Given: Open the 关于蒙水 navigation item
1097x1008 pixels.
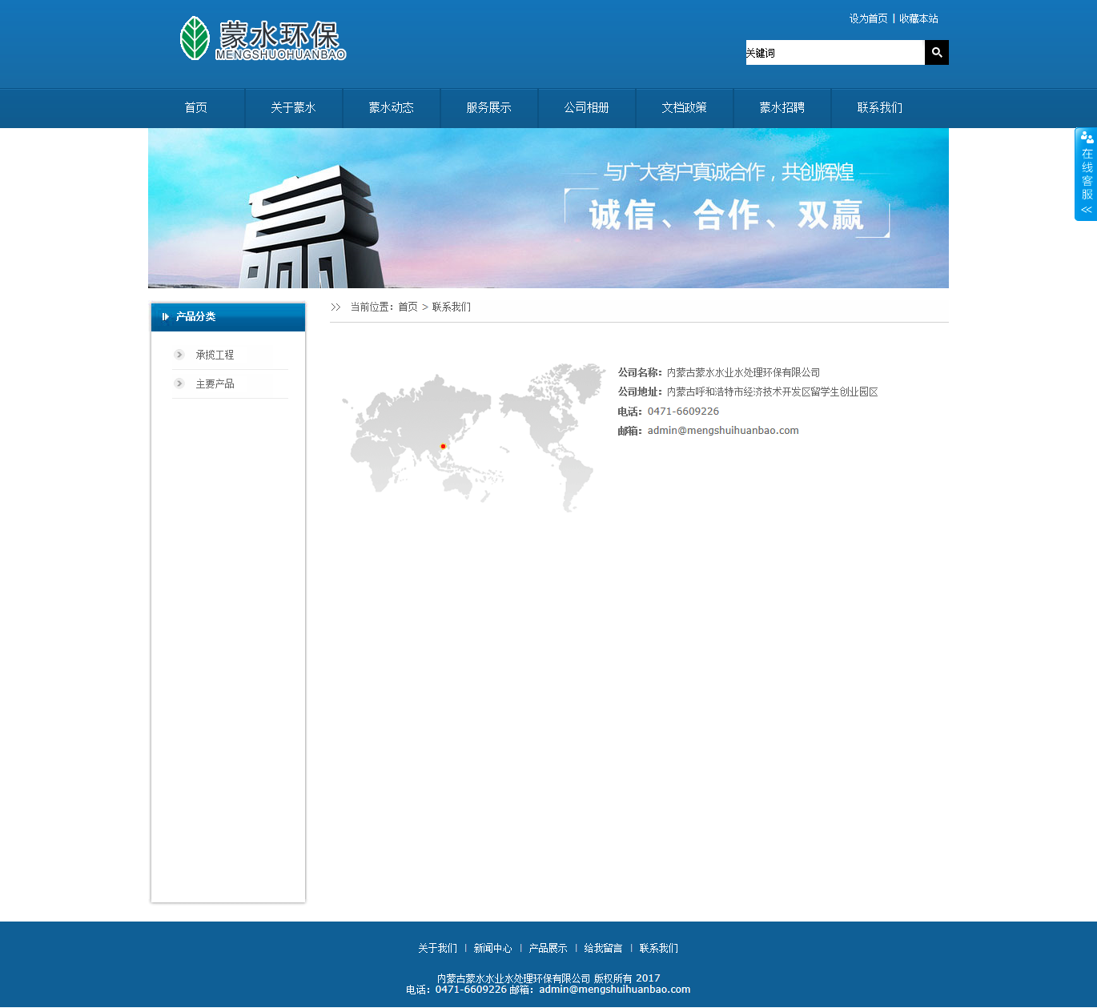Looking at the screenshot, I should pyautogui.click(x=293, y=108).
